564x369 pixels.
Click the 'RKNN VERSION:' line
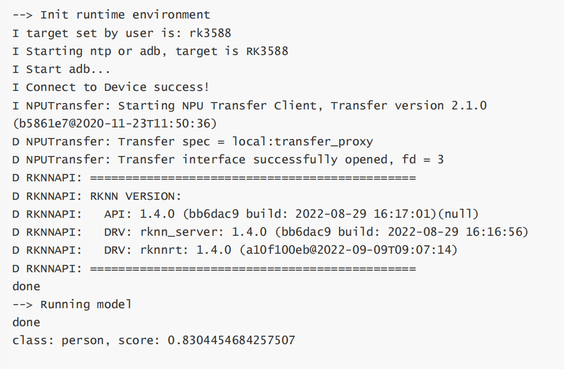pos(97,196)
